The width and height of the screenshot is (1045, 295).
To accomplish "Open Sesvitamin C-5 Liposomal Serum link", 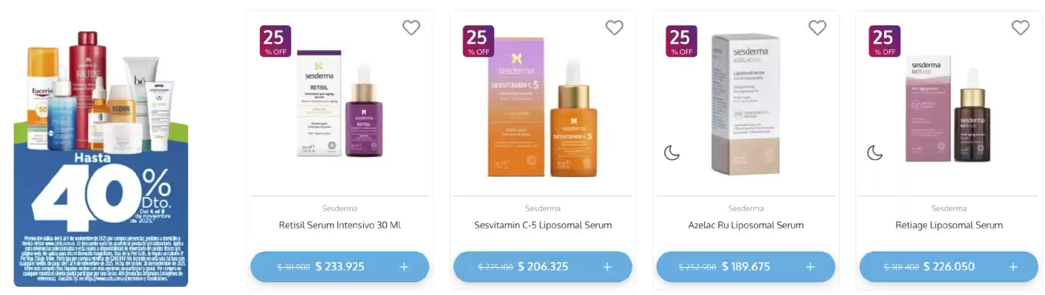I will (x=542, y=225).
